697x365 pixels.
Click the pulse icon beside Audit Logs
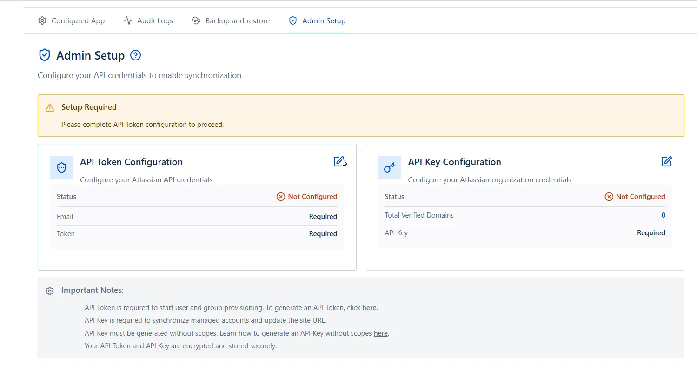[128, 20]
